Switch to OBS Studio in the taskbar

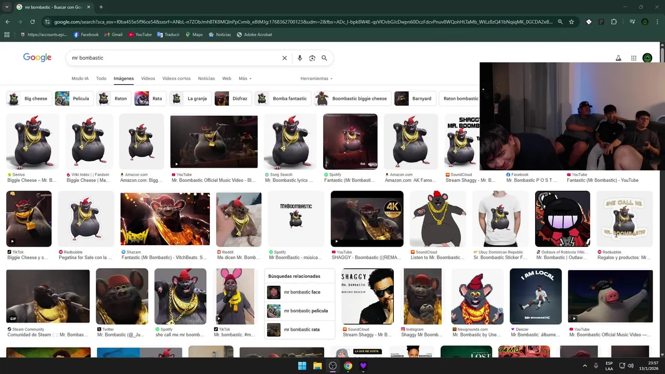pyautogui.click(x=332, y=366)
